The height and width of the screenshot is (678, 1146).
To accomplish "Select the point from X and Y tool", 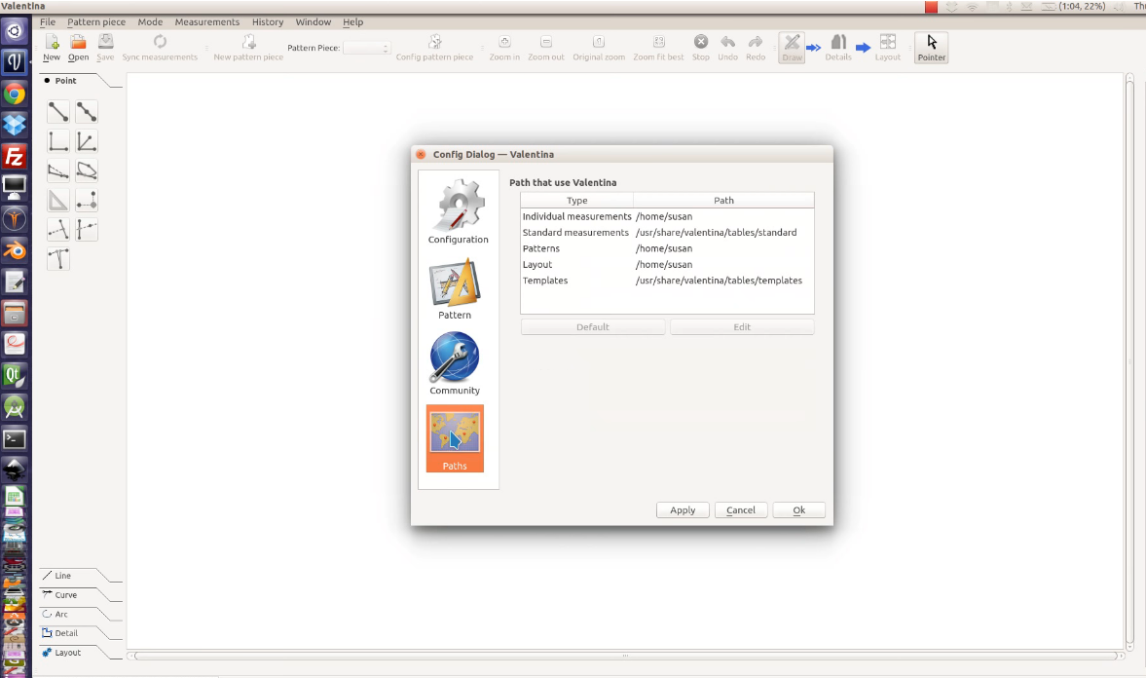I will pos(87,201).
